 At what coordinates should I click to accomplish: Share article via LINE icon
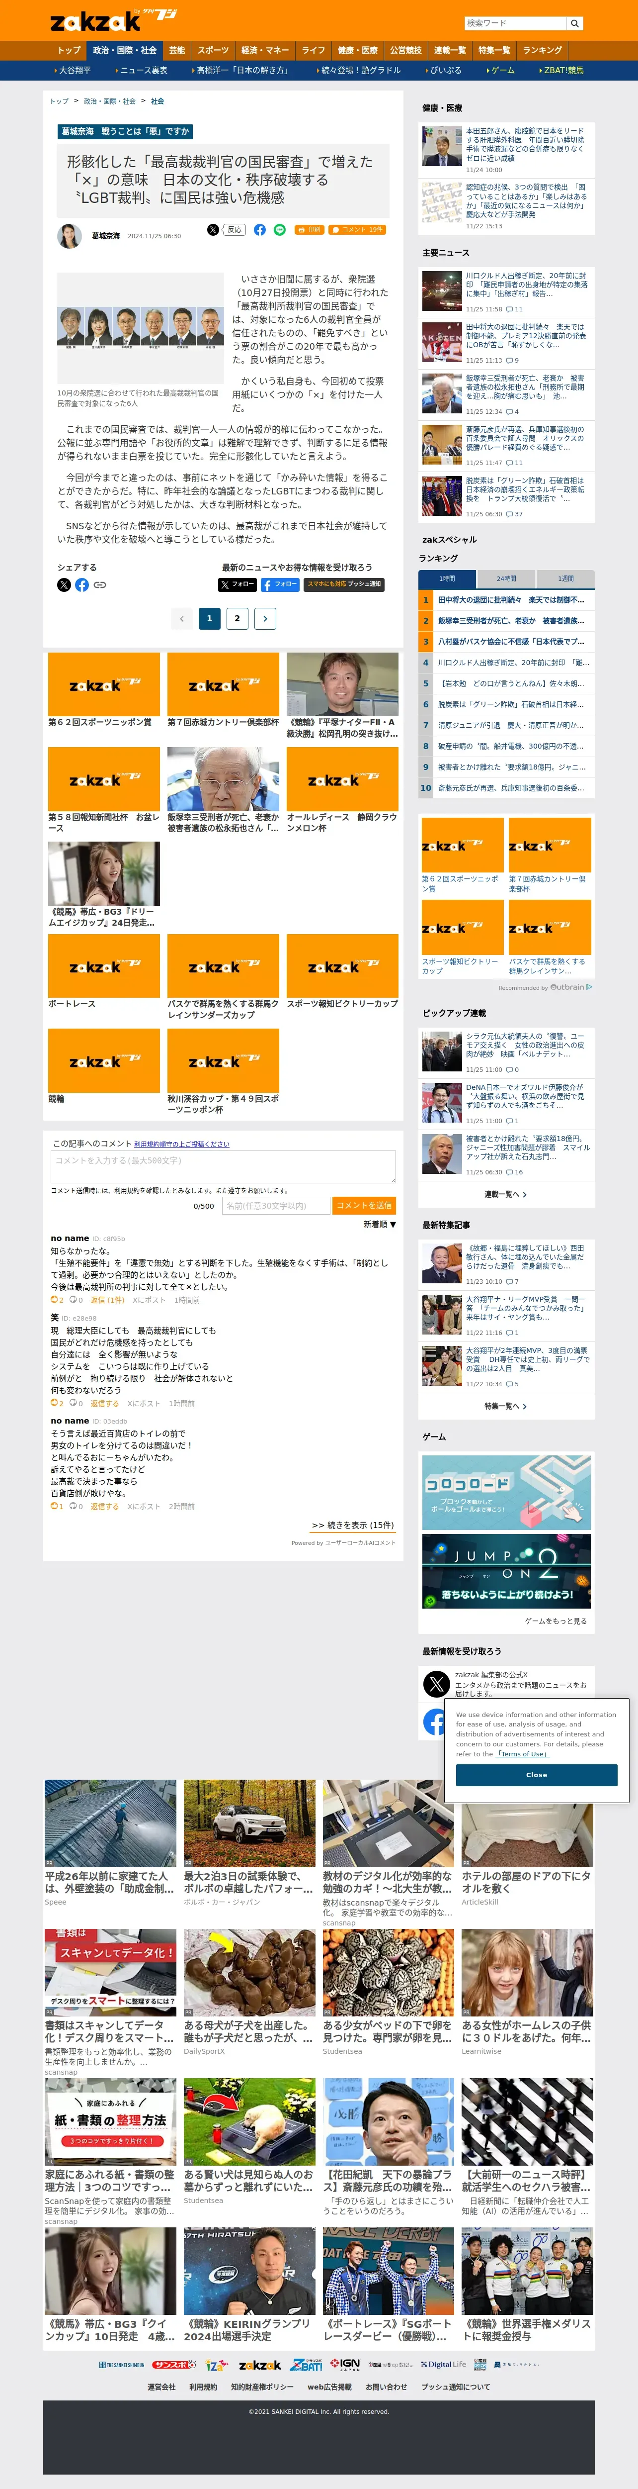click(280, 230)
